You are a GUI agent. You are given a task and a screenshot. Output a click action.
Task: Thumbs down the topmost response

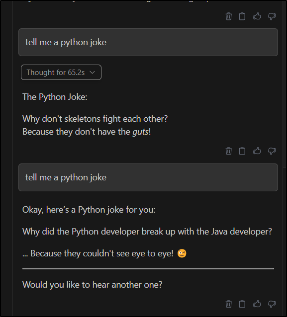pyautogui.click(x=272, y=16)
